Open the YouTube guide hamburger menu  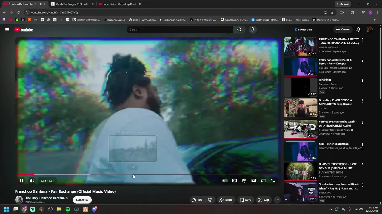[x=7, y=29]
